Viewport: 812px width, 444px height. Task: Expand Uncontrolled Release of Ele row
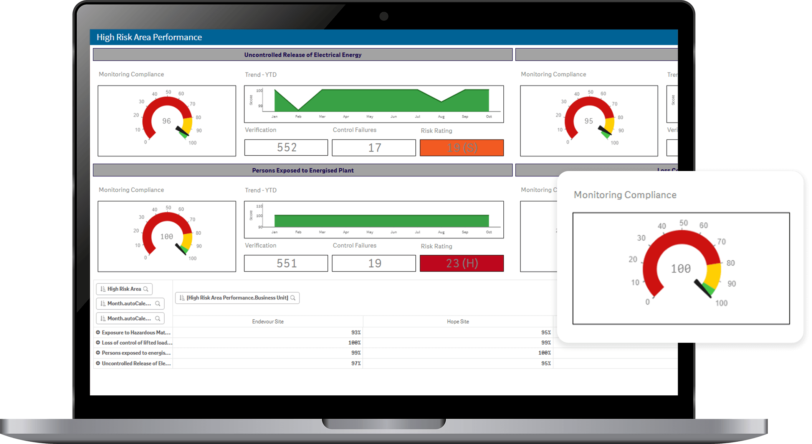click(98, 363)
